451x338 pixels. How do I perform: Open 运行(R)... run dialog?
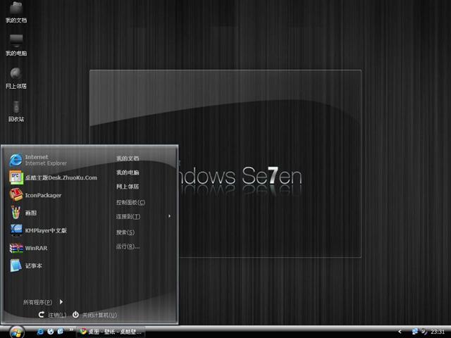click(x=128, y=246)
